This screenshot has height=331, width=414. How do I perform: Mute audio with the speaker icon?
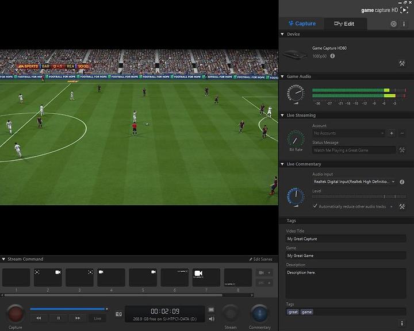point(212,319)
